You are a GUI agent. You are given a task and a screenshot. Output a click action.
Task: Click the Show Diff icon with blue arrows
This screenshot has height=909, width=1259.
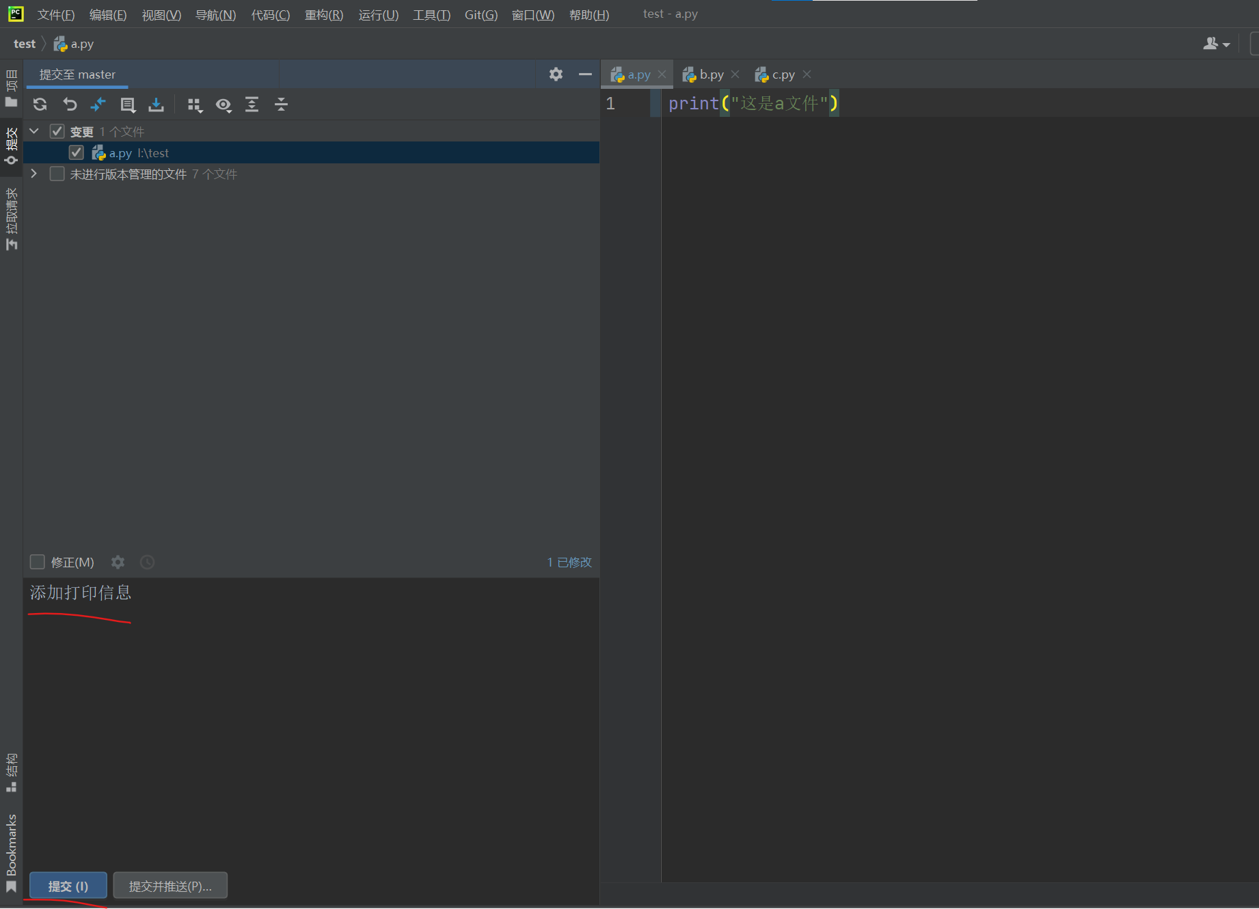[x=98, y=105]
